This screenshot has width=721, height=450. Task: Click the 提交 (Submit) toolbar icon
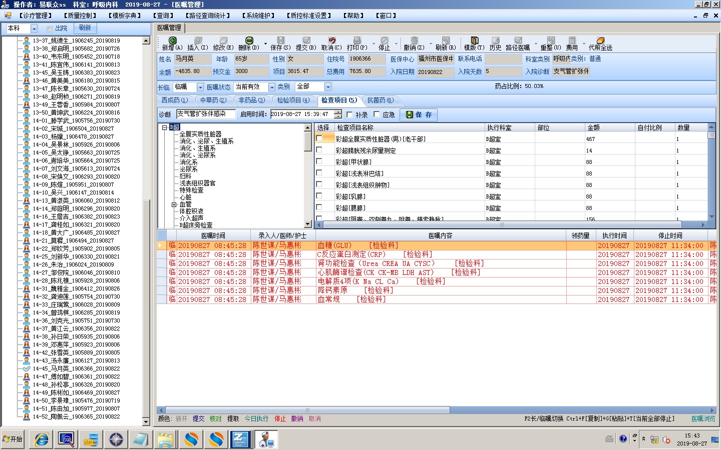pos(306,43)
